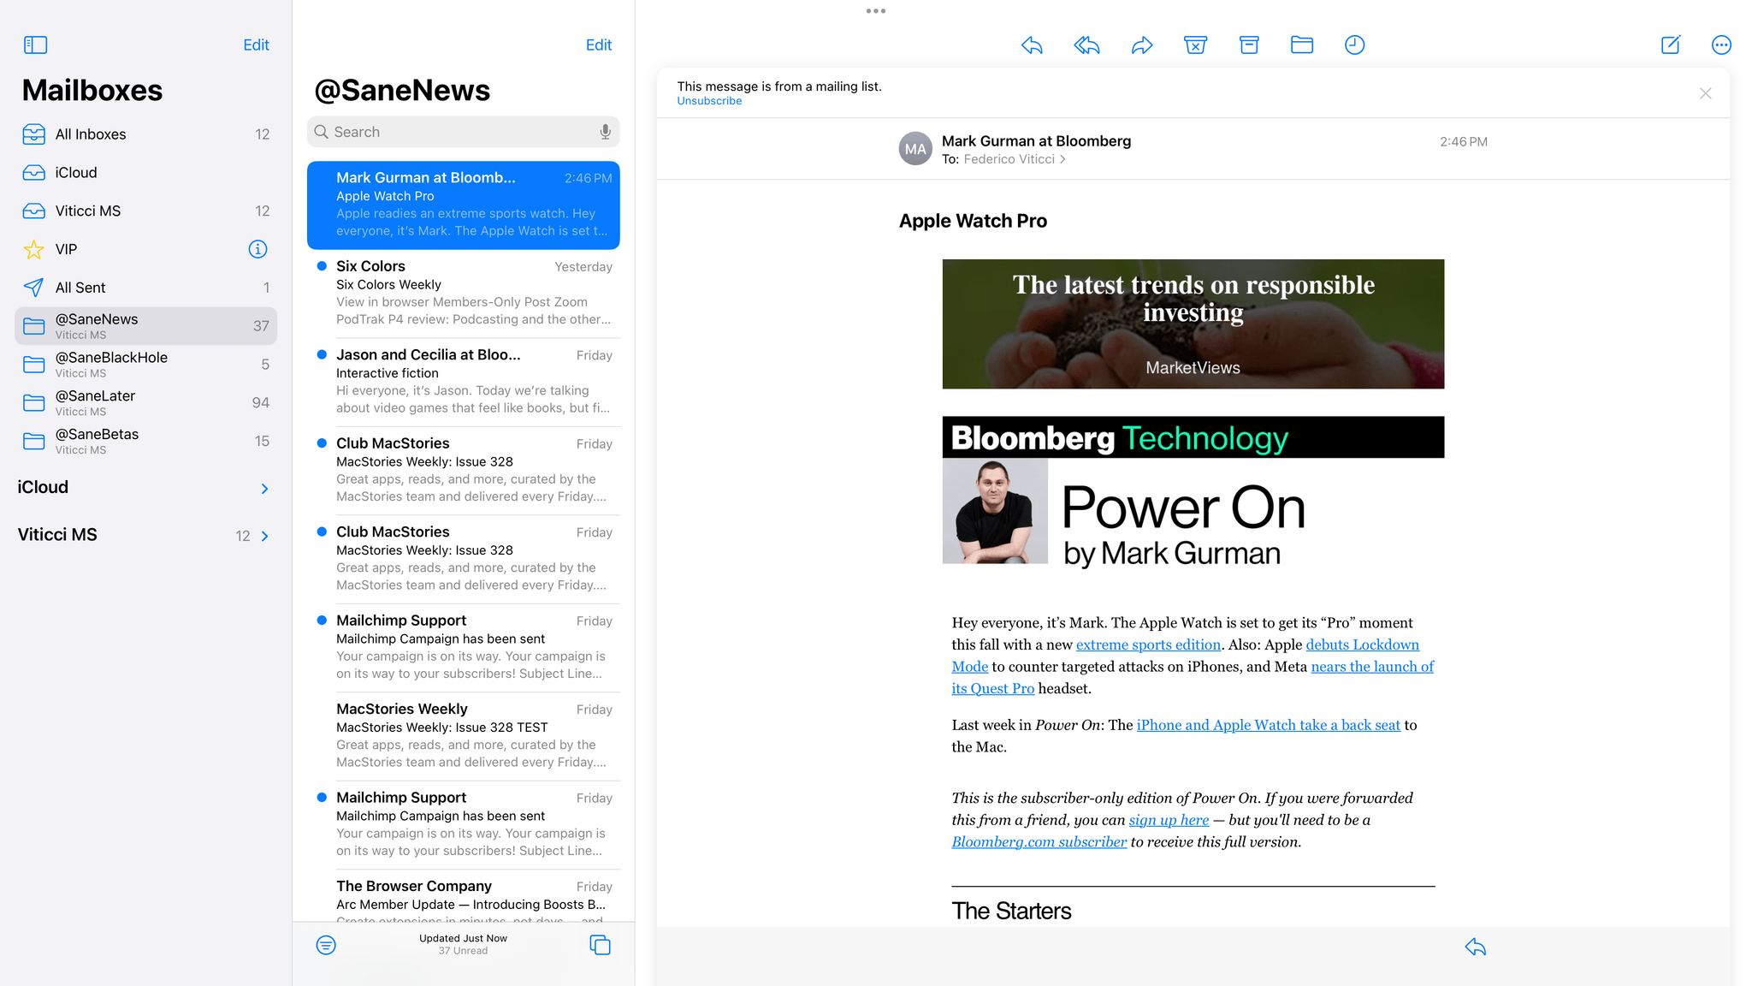This screenshot has width=1752, height=986.
Task: Click the reply arrow at the bottom of the message
Action: [x=1476, y=947]
